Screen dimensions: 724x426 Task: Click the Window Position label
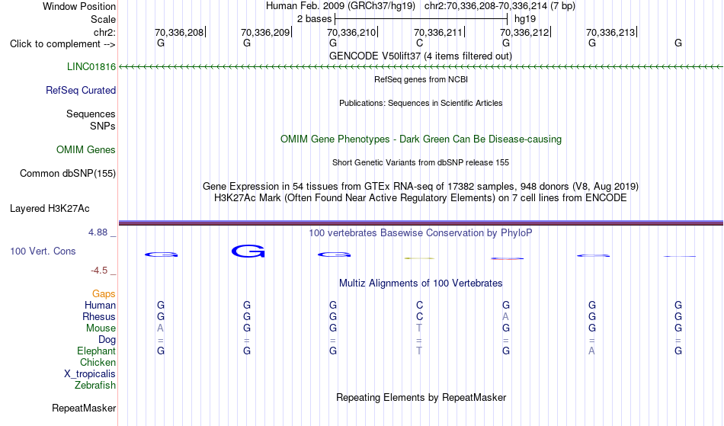[79, 6]
